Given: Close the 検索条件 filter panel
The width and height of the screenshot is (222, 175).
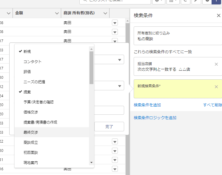Looking at the screenshot, I should [x=218, y=16].
